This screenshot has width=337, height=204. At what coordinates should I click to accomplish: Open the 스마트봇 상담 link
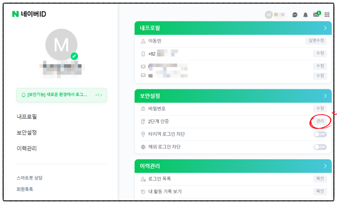30,178
